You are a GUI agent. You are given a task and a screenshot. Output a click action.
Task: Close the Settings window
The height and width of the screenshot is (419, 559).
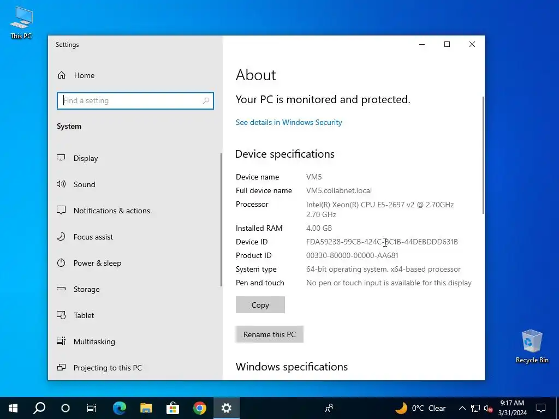coord(472,44)
